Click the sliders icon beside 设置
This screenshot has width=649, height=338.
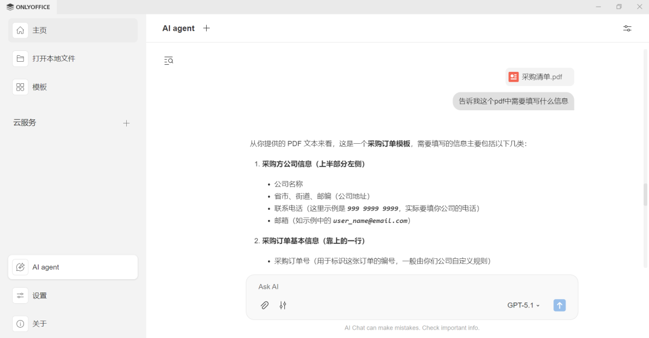point(20,295)
